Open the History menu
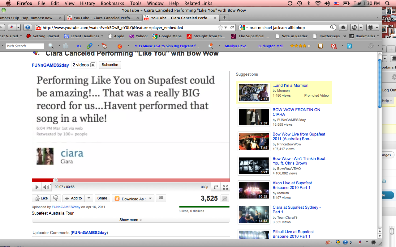The height and width of the screenshot is (247, 396). 88,3
